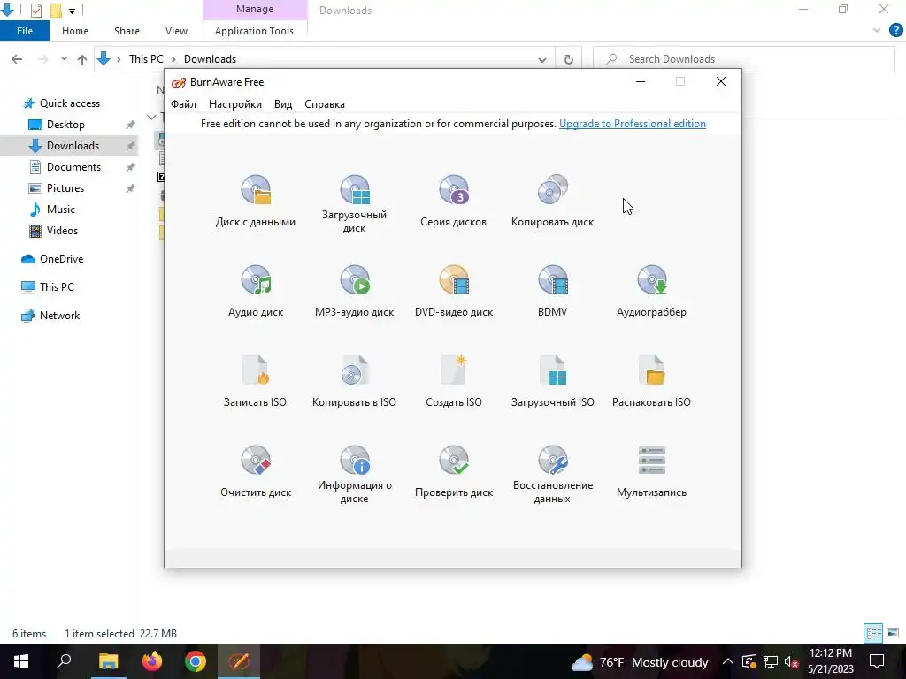This screenshot has width=906, height=679.
Task: Select This PC in the navigation pane
Action: pos(57,287)
